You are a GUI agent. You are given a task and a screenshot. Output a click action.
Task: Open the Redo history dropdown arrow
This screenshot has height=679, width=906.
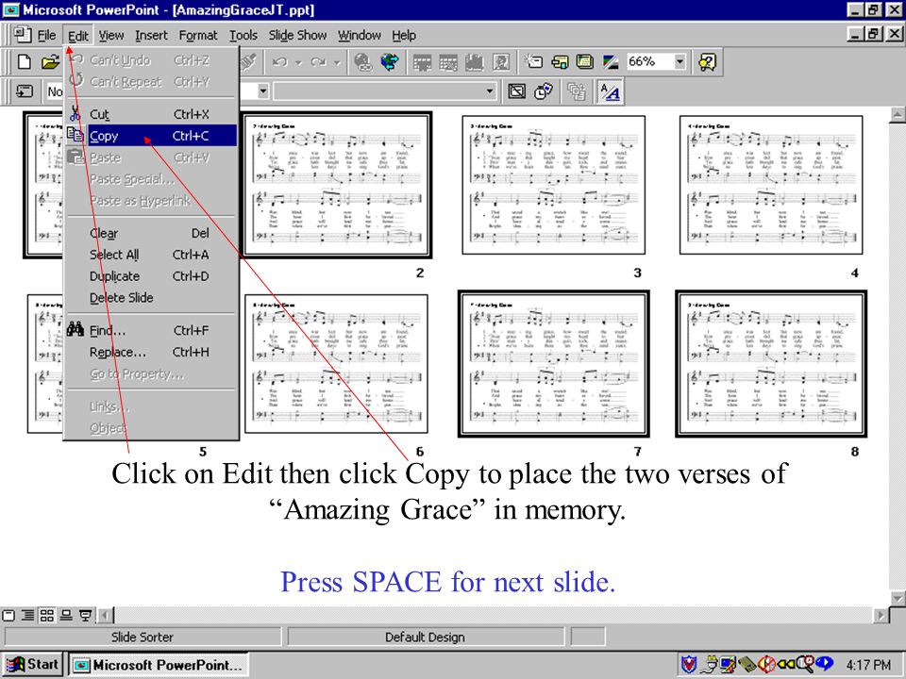tap(337, 62)
